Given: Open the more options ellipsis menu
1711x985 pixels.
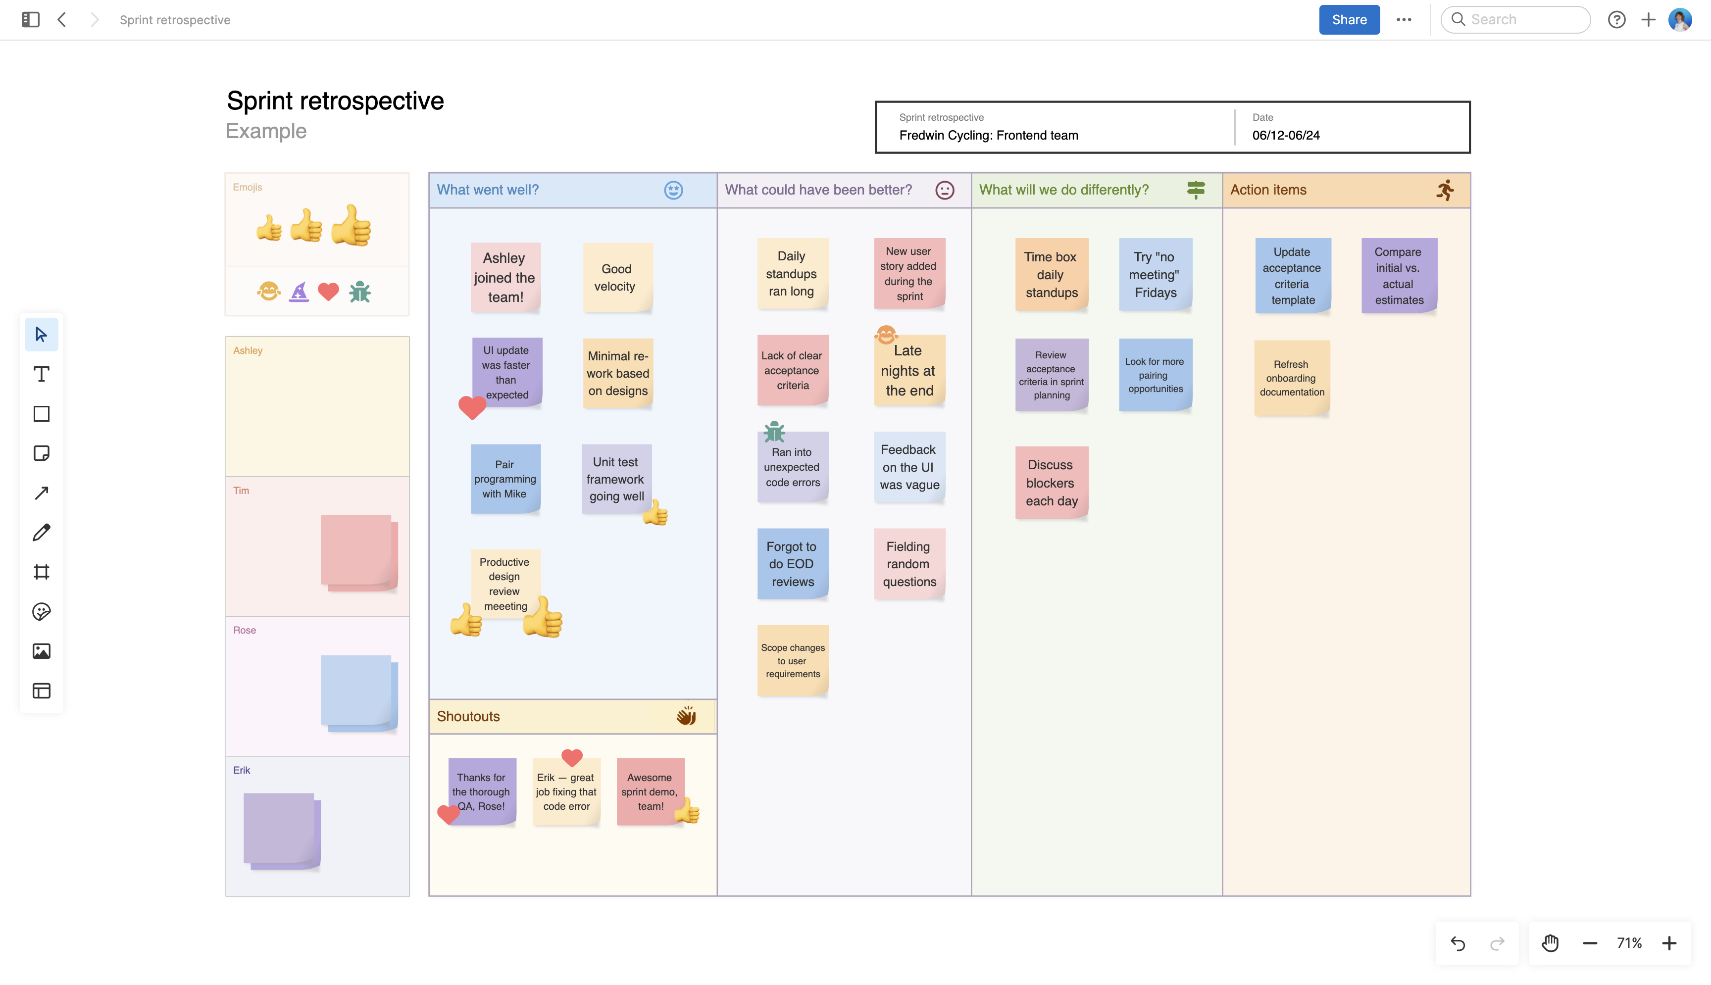Looking at the screenshot, I should [x=1405, y=20].
